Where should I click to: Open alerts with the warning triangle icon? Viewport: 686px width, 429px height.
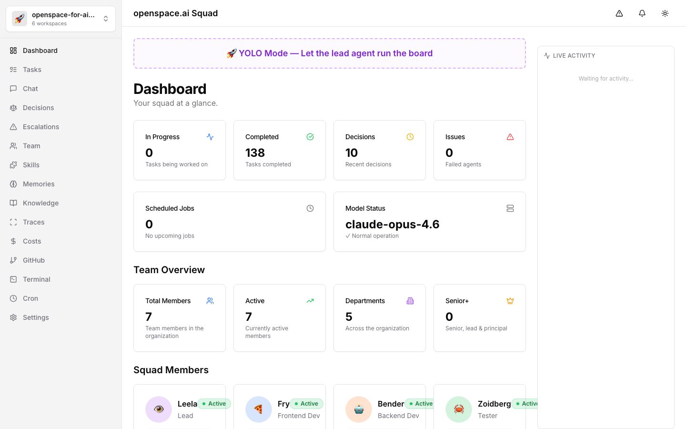[619, 13]
